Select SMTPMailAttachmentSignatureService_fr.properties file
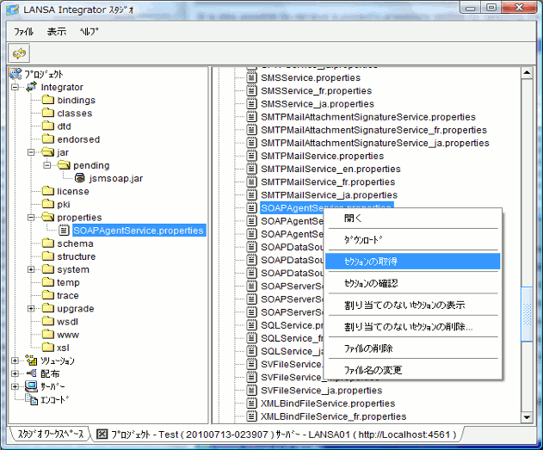Screen dimensions: 543x450 click(373, 130)
